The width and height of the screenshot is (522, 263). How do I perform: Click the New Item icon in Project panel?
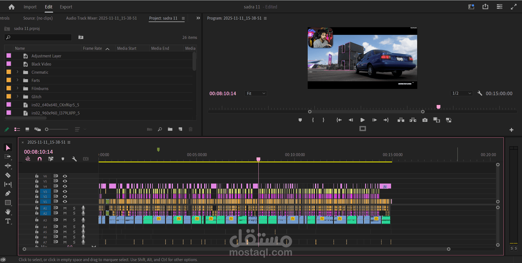[x=180, y=129]
